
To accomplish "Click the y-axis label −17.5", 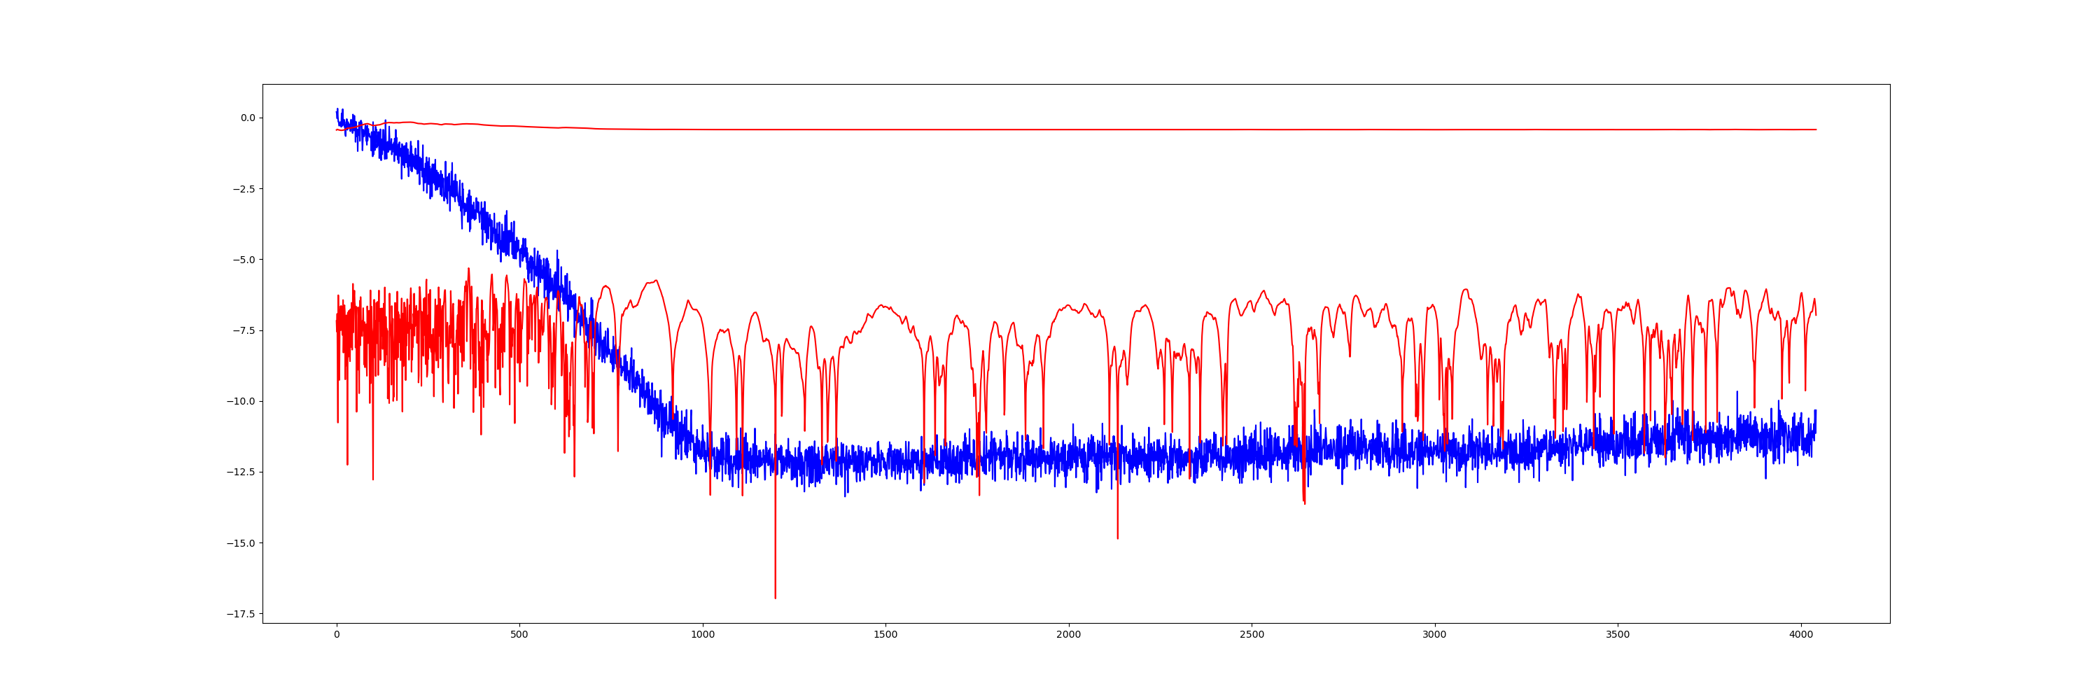I will coord(241,615).
